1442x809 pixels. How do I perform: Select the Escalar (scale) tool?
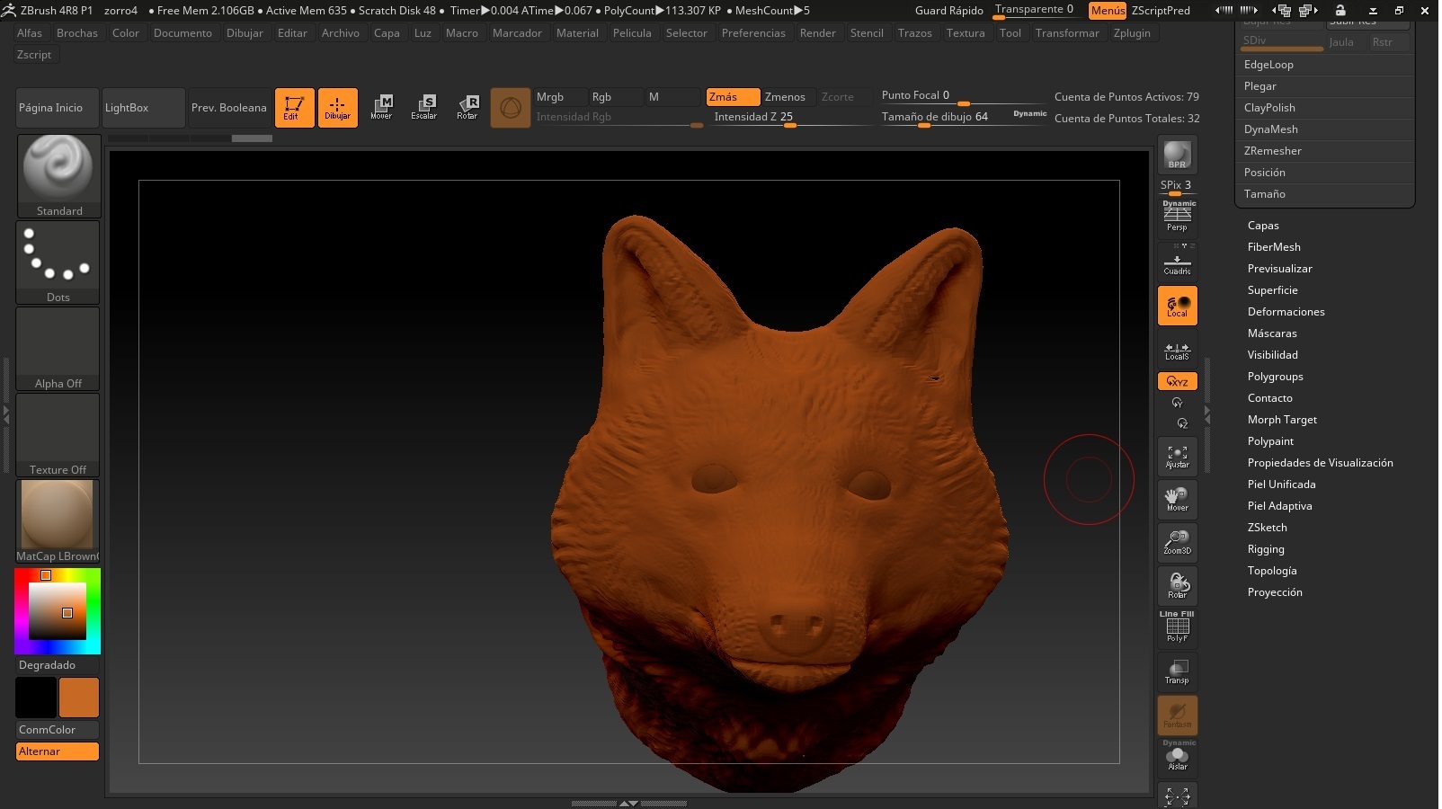[x=423, y=107]
